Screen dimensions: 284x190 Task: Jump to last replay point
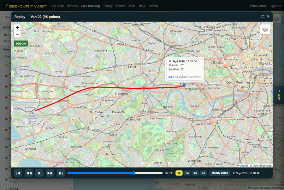pyautogui.click(x=61, y=173)
